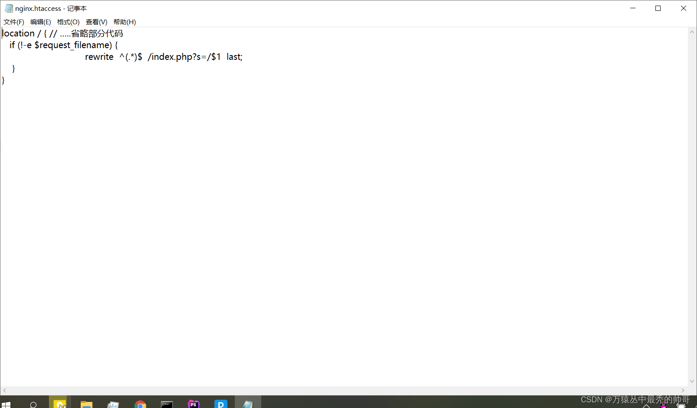Image resolution: width=697 pixels, height=408 pixels.
Task: Minimize the Notepad window
Action: click(x=633, y=8)
